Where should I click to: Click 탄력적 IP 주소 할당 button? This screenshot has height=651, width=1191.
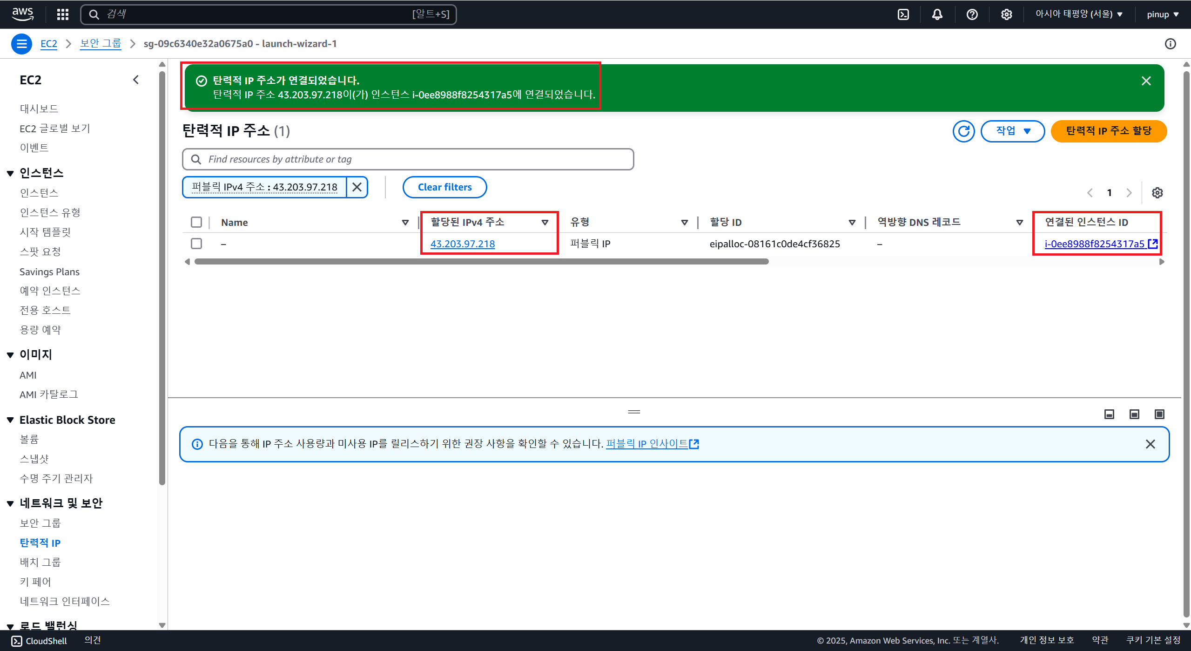tap(1109, 131)
